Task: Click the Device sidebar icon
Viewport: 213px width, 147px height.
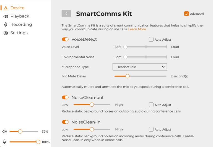Action: pyautogui.click(x=6, y=8)
